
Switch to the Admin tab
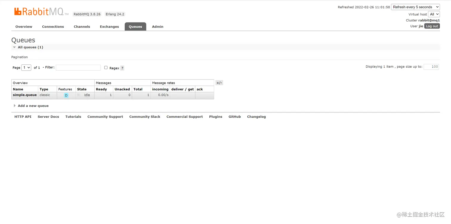[157, 27]
